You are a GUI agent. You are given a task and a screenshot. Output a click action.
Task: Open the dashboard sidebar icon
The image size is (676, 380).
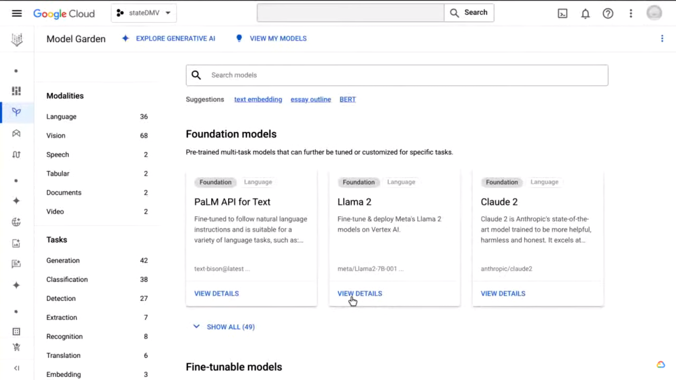tap(16, 91)
